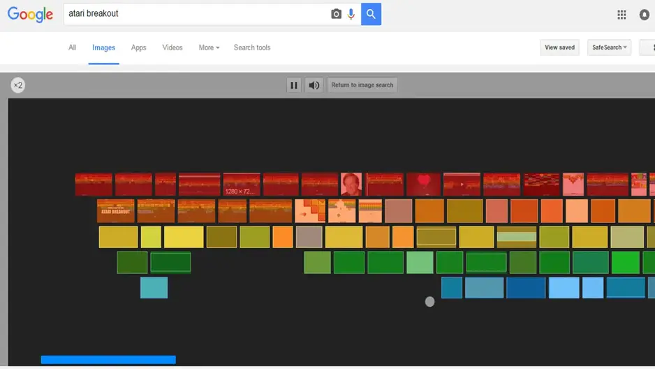Screen dimensions: 655x369
Task: Click the View saved button
Action: tap(559, 48)
